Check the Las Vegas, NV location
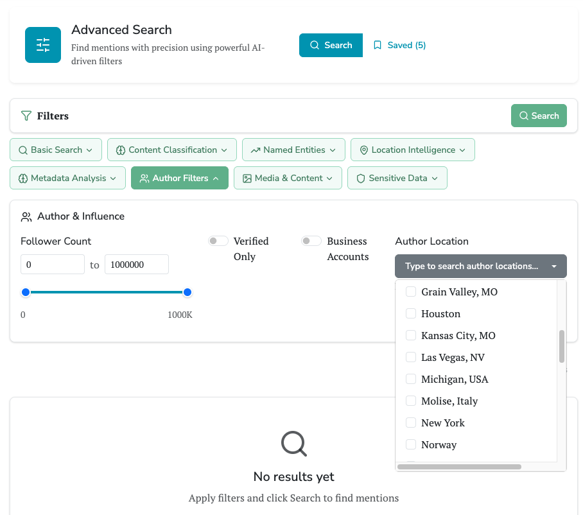This screenshot has width=583, height=515. click(x=411, y=358)
